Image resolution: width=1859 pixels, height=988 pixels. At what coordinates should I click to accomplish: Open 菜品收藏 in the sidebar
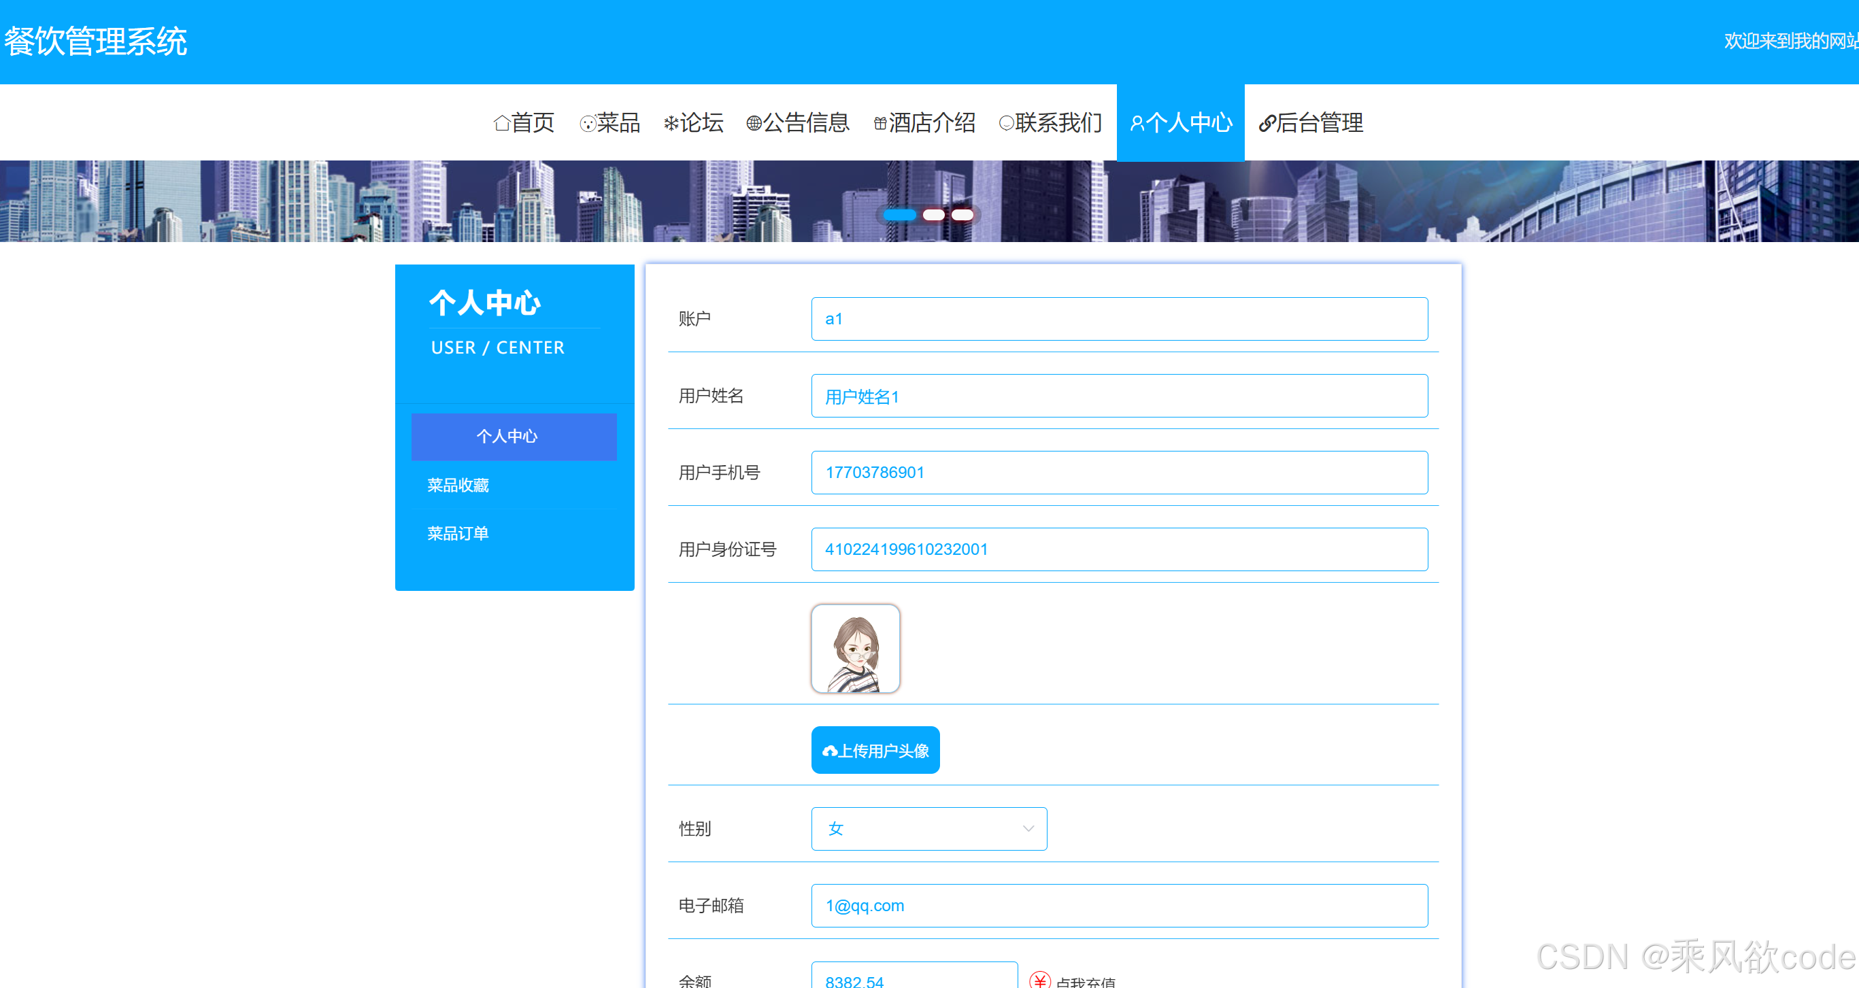458,486
